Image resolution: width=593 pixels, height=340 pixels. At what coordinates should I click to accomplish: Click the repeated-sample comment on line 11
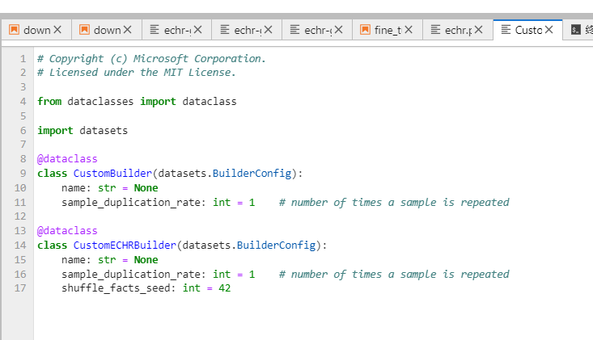tap(394, 203)
